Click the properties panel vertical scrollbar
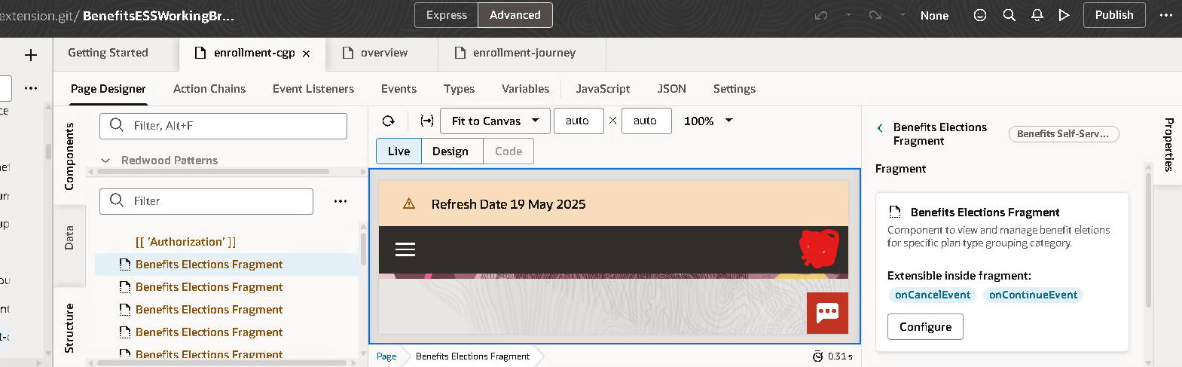The image size is (1182, 367). point(1148,241)
